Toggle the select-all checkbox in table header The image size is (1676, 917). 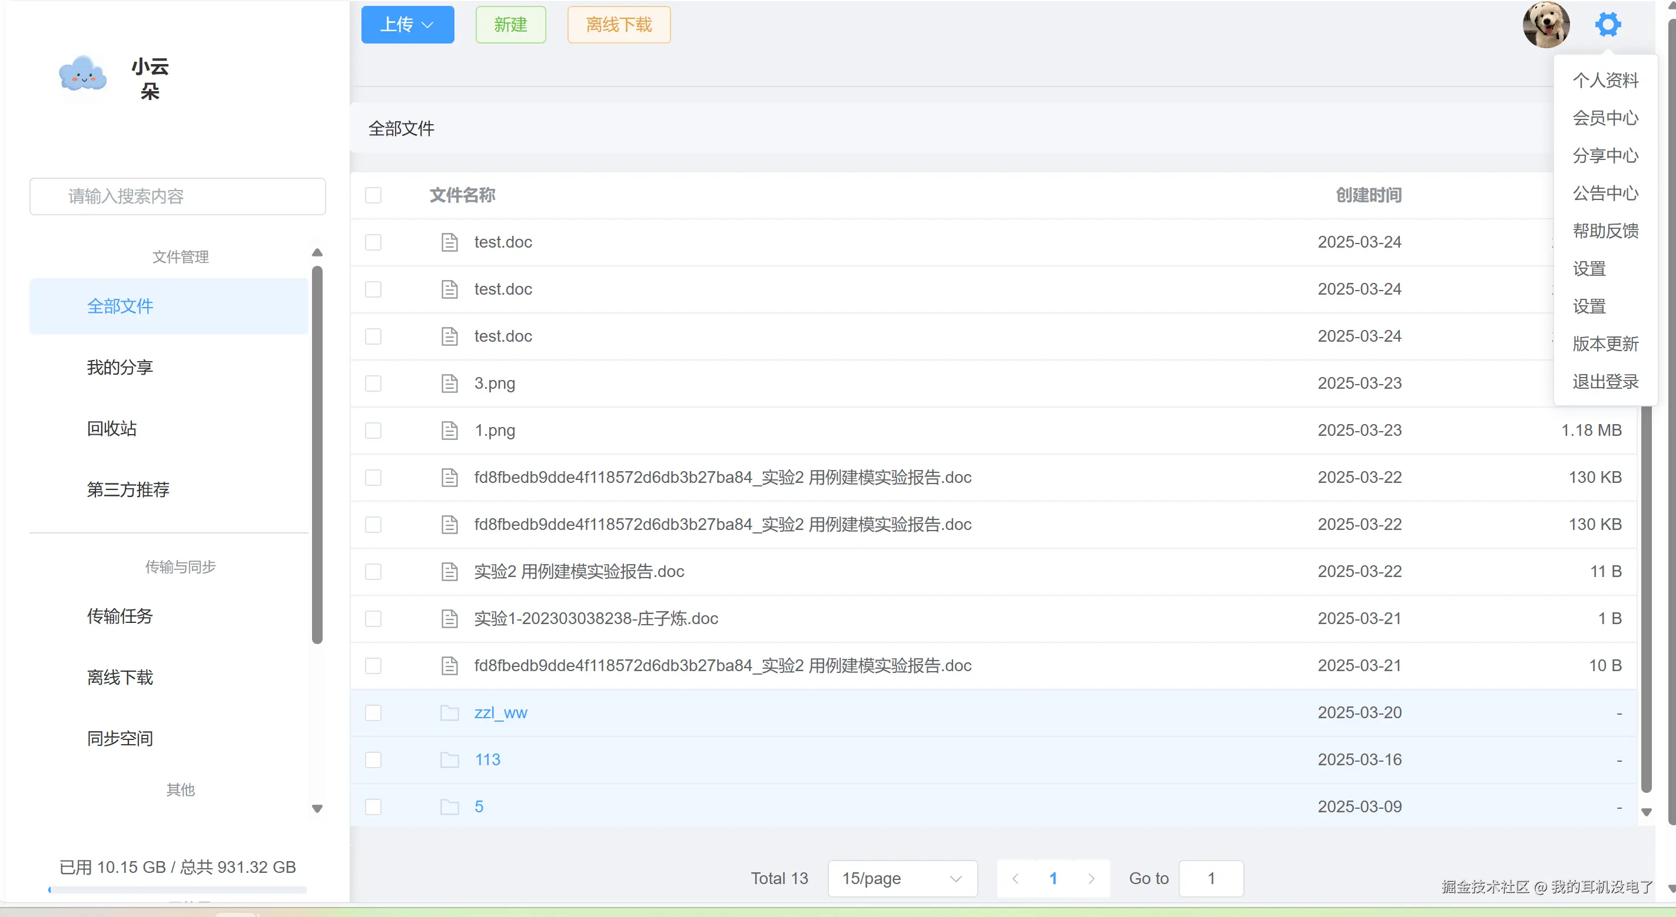[x=373, y=195]
